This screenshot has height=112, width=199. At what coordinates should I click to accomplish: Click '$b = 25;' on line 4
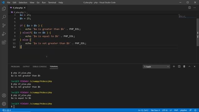tap(25, 18)
